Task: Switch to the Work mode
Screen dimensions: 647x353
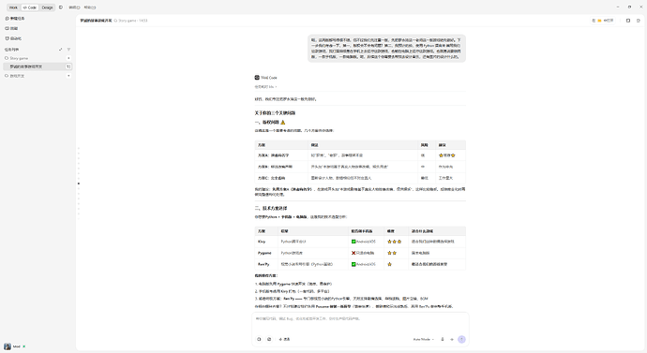Action: click(x=13, y=7)
